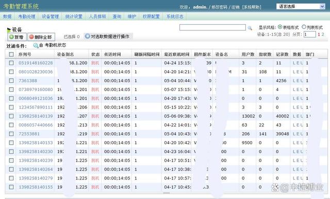The image size is (330, 199).
Task: Open the 维护 menu
Action: pyautogui.click(x=132, y=17)
